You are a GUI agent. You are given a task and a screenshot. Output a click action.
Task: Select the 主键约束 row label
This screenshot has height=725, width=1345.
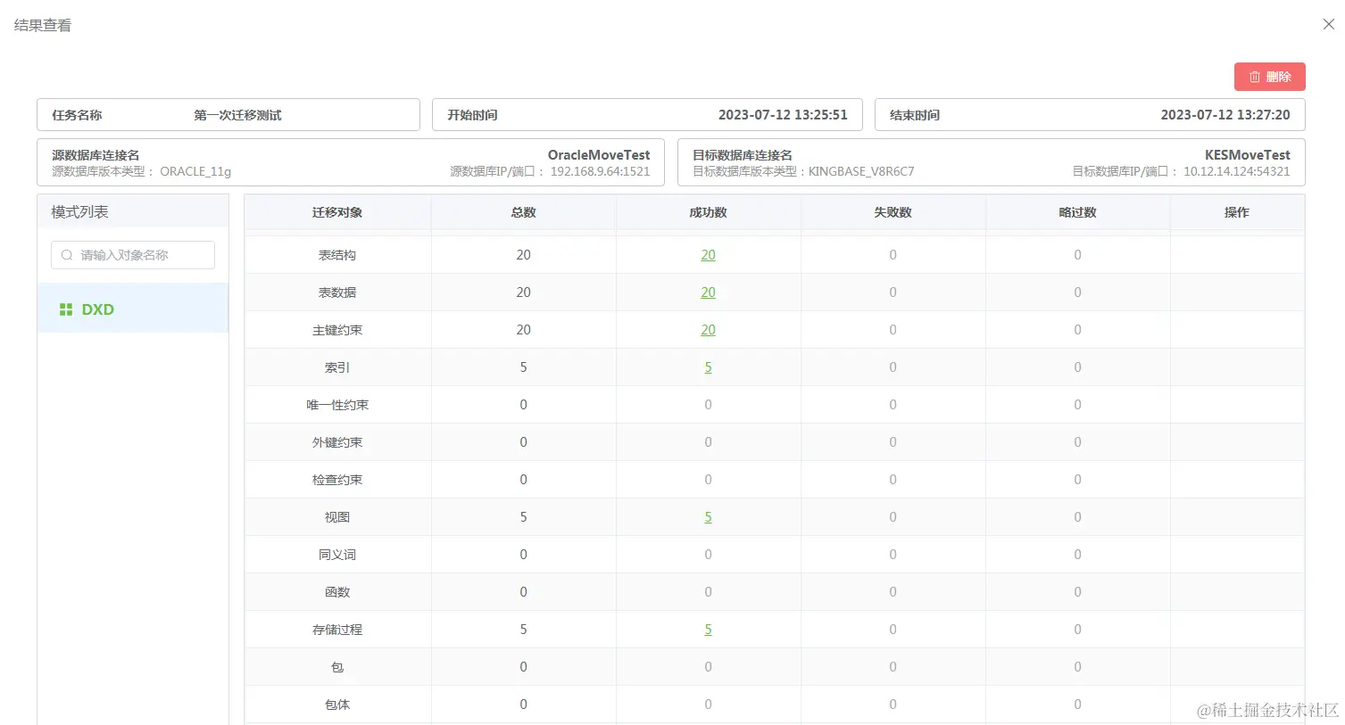(x=337, y=330)
